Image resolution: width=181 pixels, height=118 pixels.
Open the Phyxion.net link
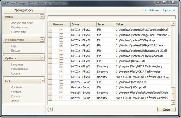point(168,10)
